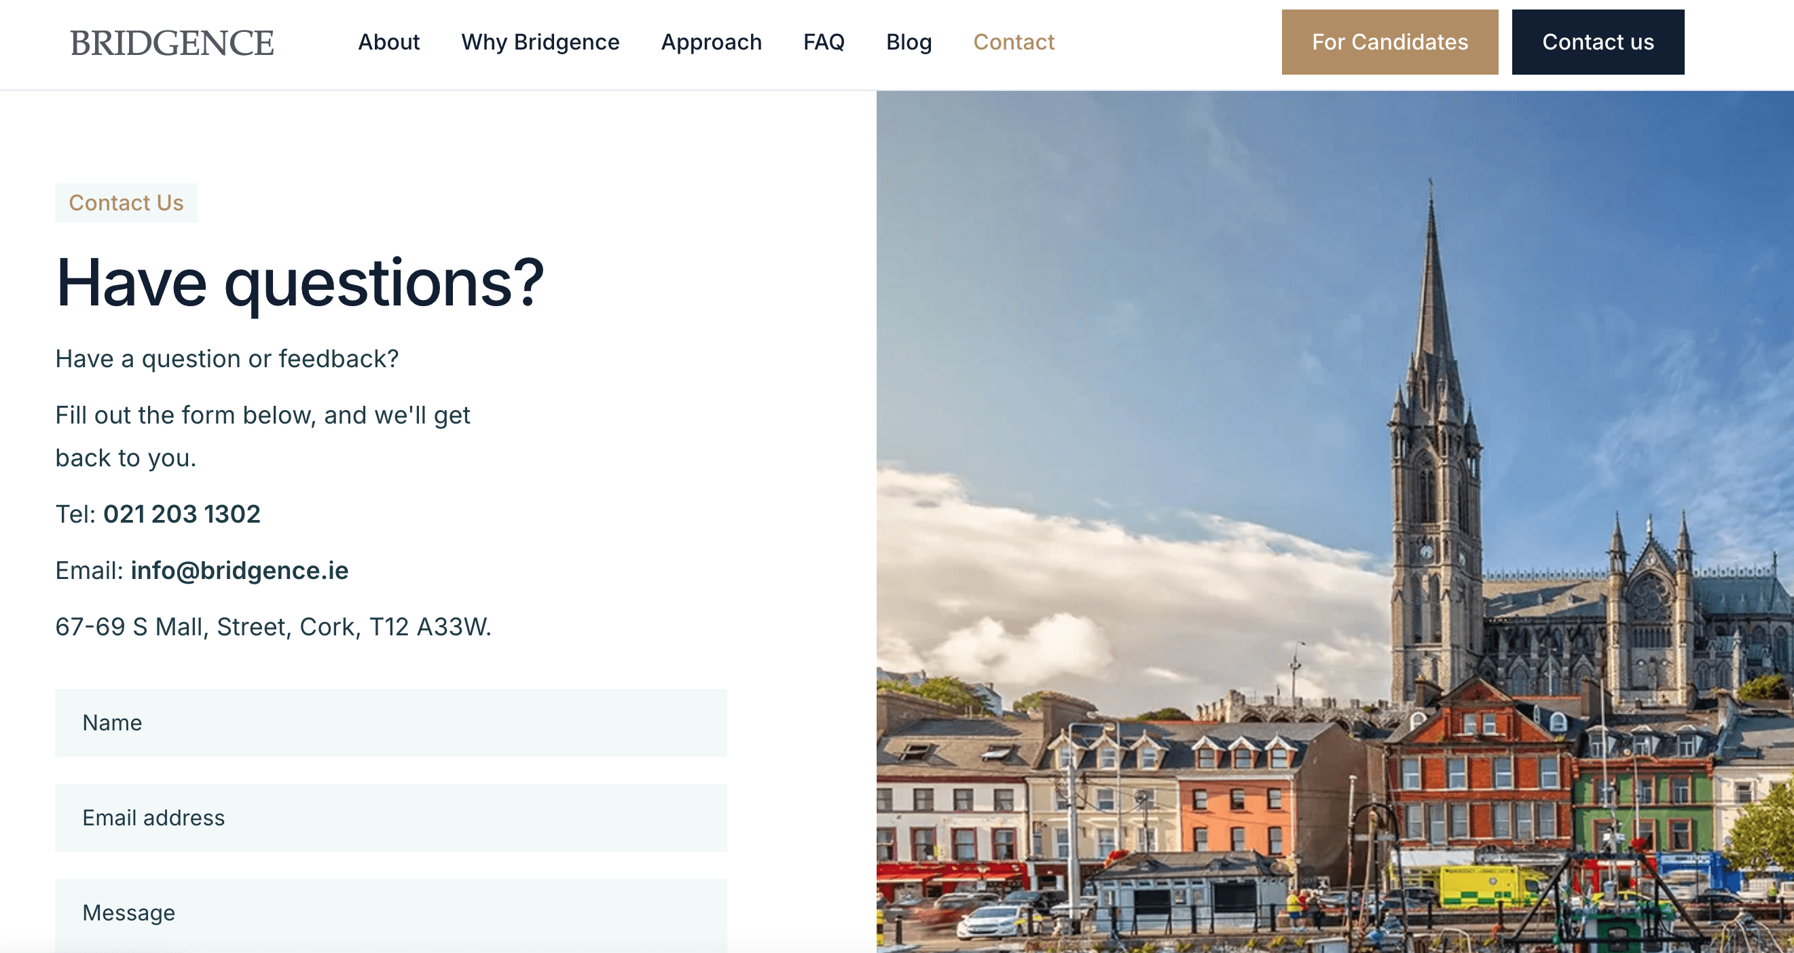Open the Approach nav link
Screen dimensions: 1794x953
coord(711,43)
